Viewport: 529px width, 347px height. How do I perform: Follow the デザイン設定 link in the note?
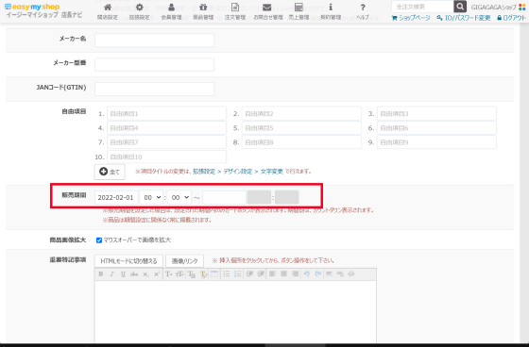tap(237, 172)
